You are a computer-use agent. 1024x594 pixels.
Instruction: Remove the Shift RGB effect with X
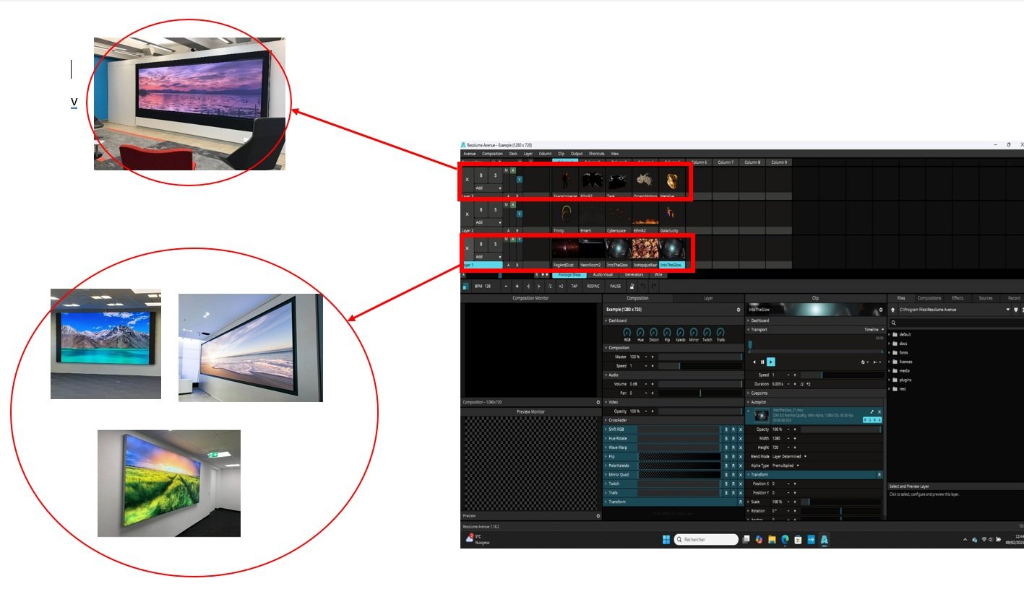(x=740, y=429)
